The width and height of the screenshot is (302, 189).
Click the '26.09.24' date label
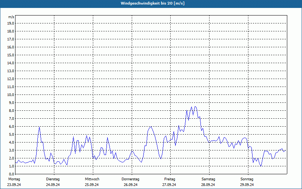click(x=131, y=185)
